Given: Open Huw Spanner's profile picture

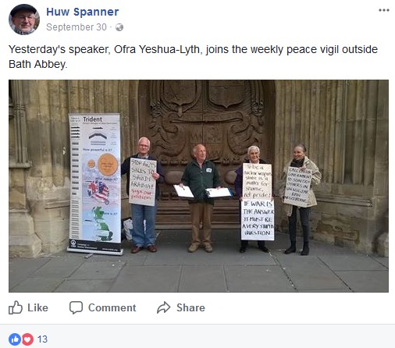Looking at the screenshot, I should coord(24,20).
